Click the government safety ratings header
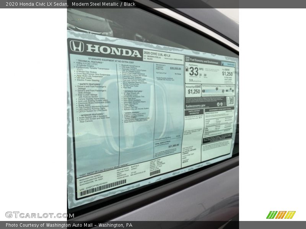The width and height of the screenshot is (306, 229). click(x=220, y=109)
